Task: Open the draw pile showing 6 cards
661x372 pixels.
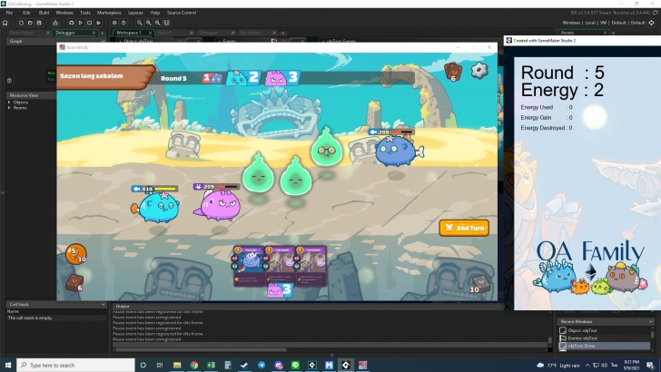Action: [x=74, y=283]
